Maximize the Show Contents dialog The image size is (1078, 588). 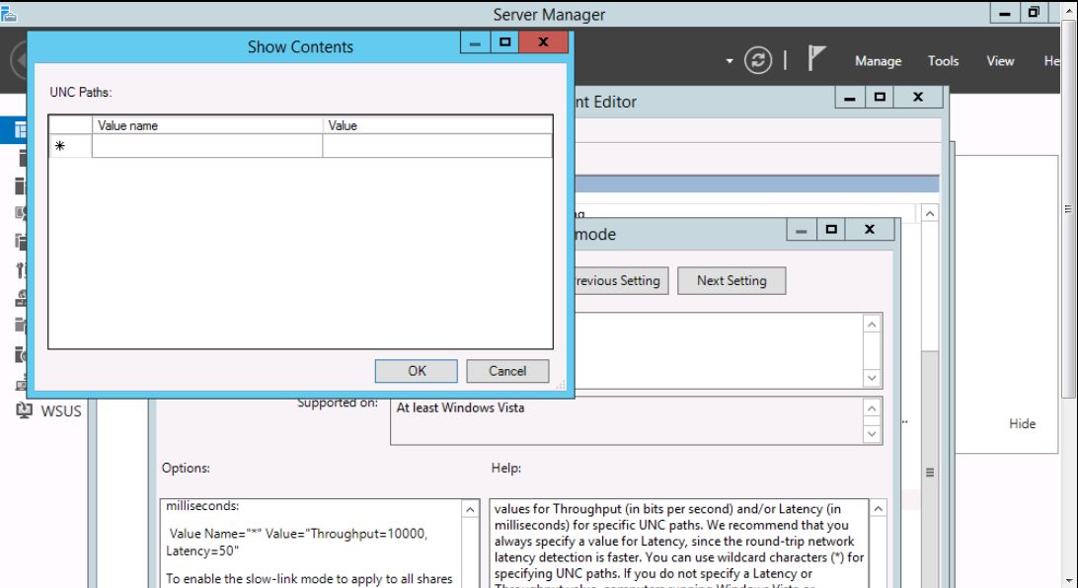coord(505,44)
